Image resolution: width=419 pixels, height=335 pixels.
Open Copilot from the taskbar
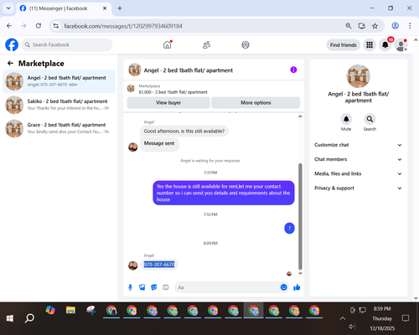click(50, 310)
